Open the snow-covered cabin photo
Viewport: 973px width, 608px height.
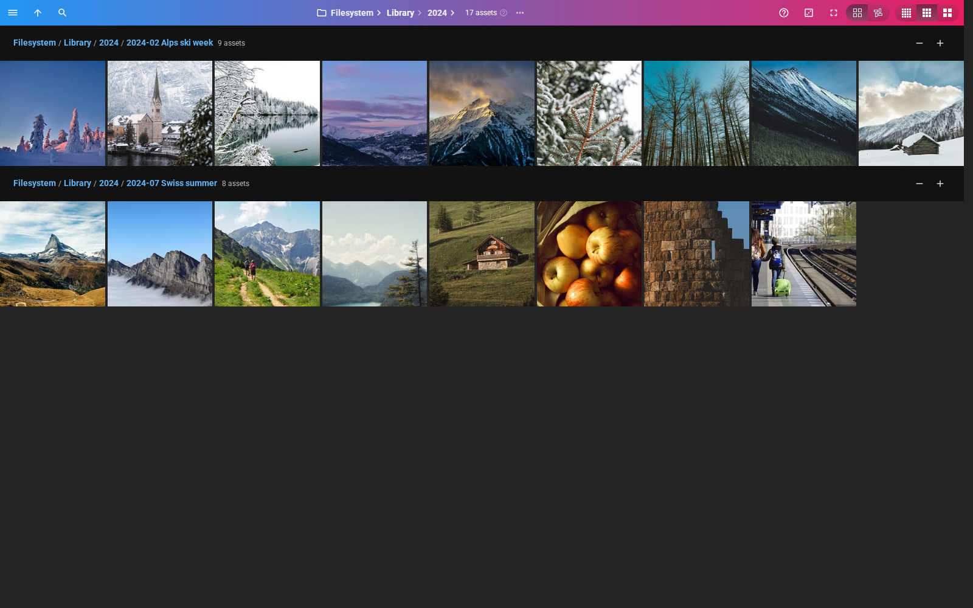point(911,113)
